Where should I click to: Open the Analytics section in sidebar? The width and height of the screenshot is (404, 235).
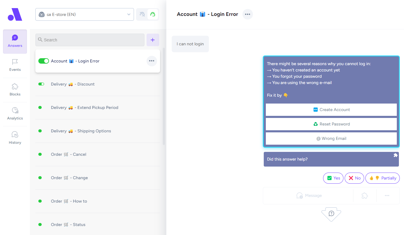point(15,114)
